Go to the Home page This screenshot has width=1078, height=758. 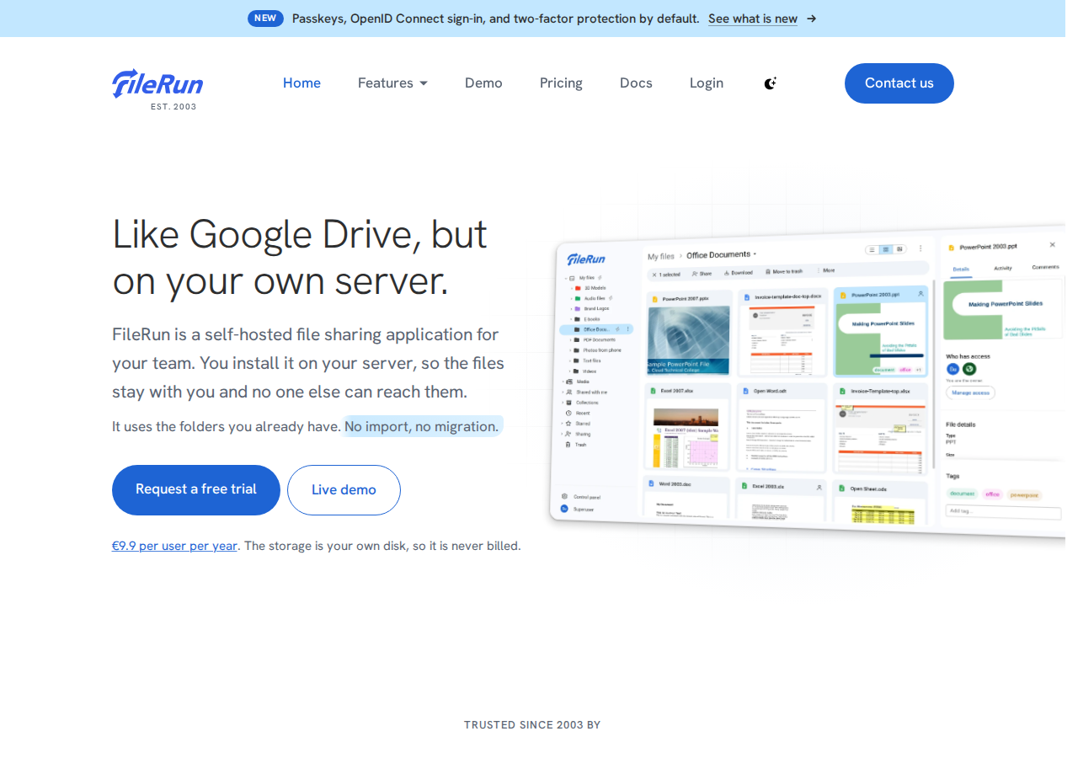point(302,83)
